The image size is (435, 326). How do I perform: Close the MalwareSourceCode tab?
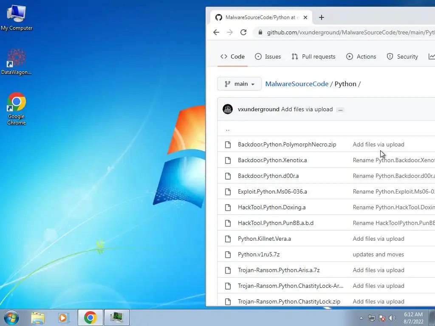tap(305, 17)
